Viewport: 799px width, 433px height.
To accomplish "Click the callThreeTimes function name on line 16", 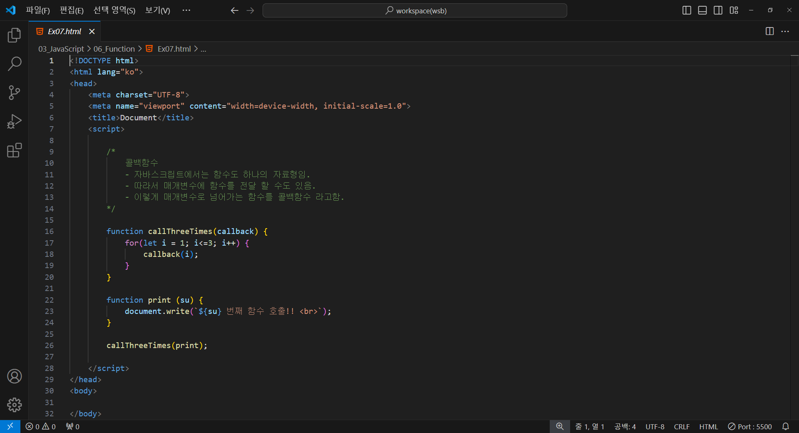I will coord(180,231).
